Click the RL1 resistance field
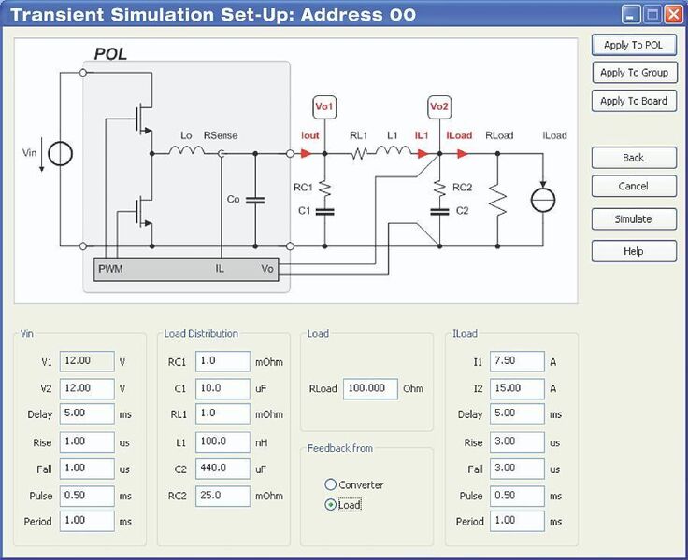 pos(222,413)
